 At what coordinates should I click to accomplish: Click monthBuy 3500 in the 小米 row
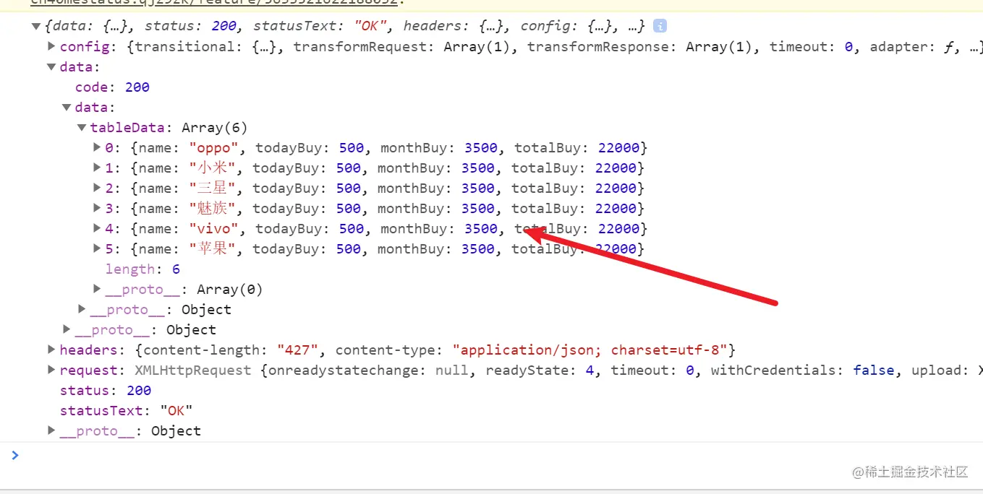click(477, 168)
